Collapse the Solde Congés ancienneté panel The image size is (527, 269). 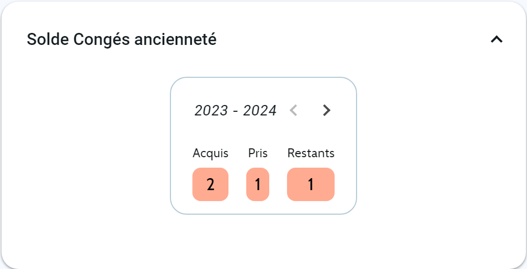(496, 39)
